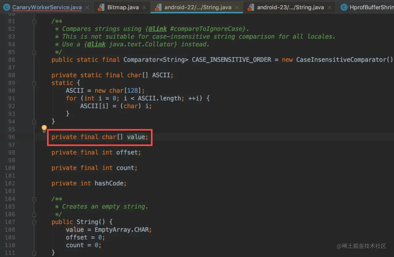Click the fold end marker at line 106

(x=34, y=214)
